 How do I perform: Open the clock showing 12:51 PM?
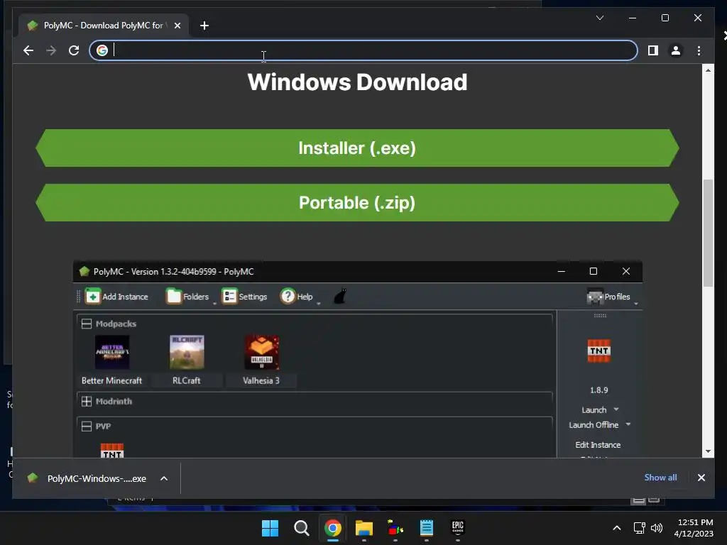(x=694, y=528)
